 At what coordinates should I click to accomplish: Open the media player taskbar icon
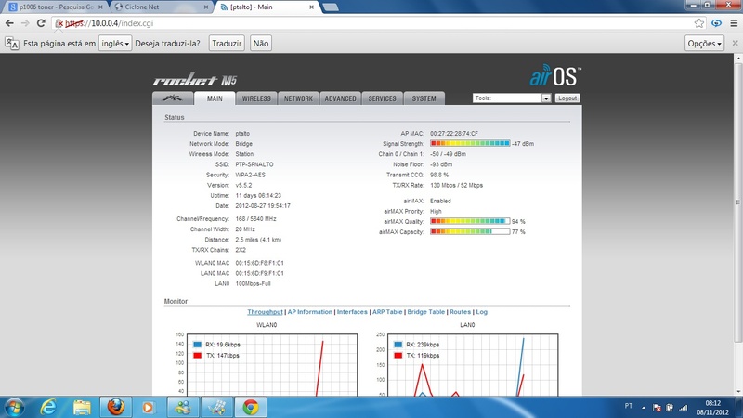tap(148, 407)
